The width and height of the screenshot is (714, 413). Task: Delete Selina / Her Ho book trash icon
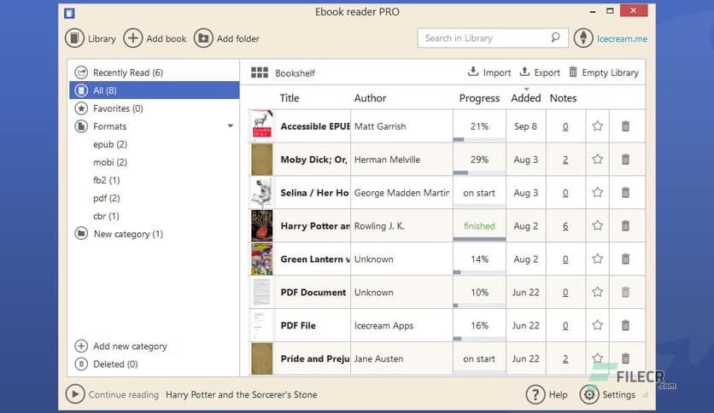[626, 192]
